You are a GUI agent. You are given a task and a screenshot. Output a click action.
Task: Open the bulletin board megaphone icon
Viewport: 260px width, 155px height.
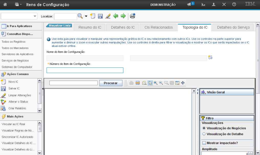pos(189,5)
